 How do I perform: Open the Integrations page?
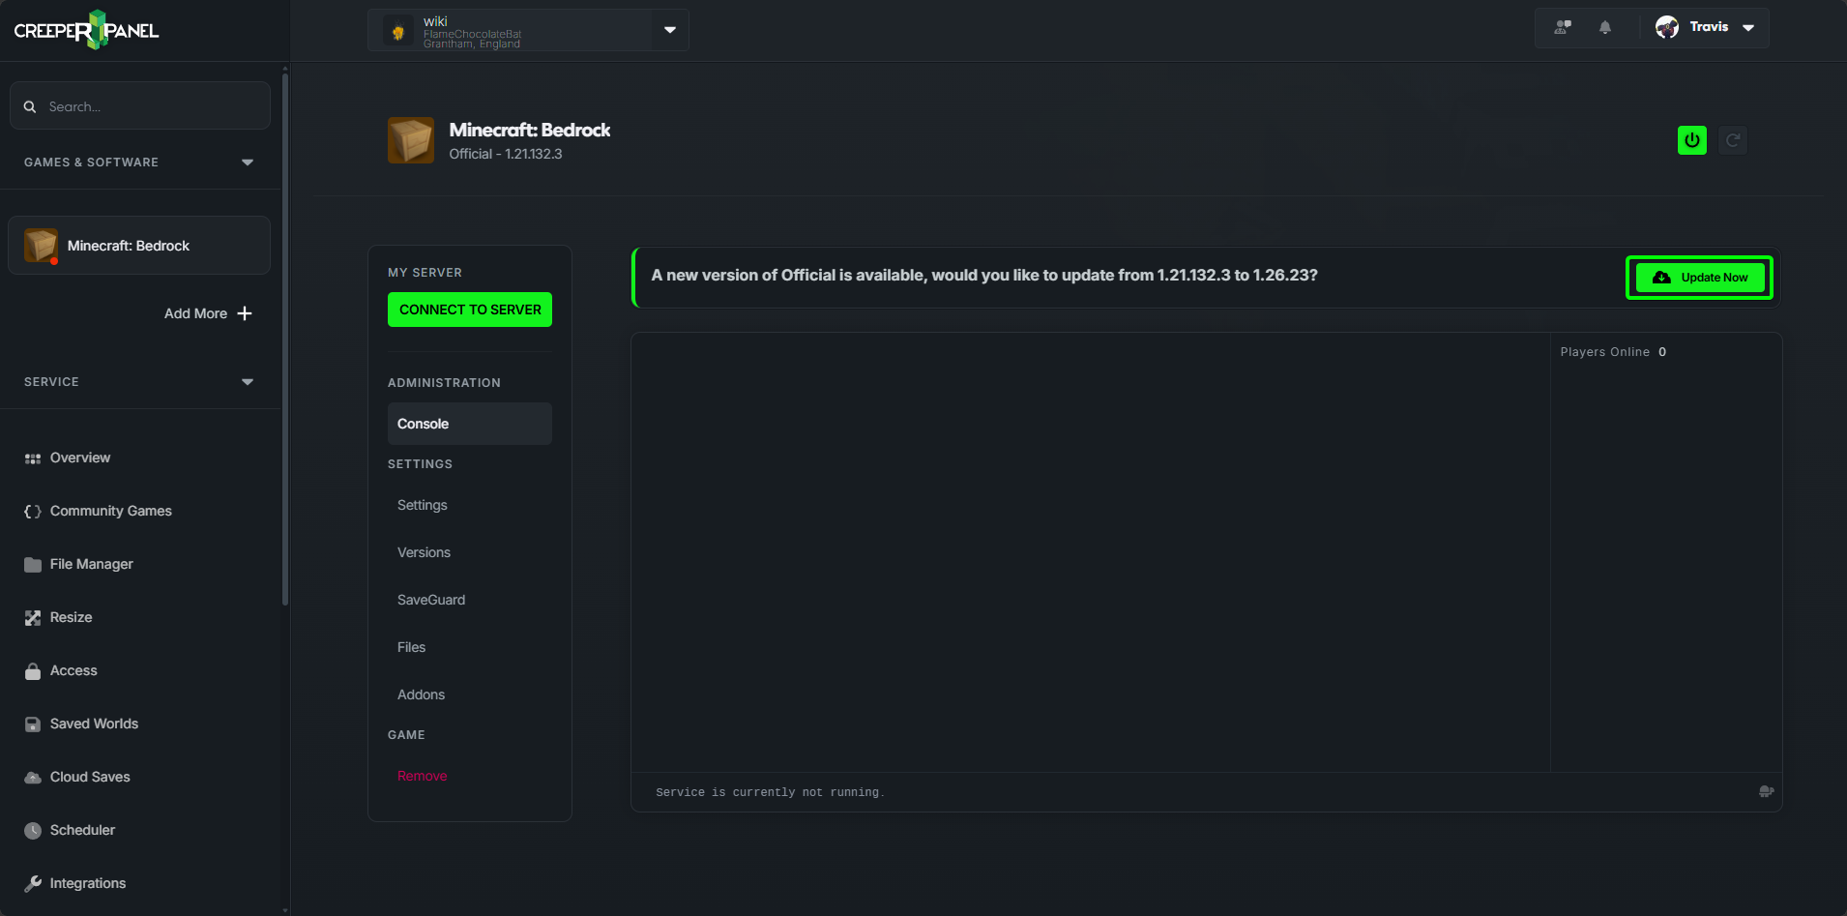[88, 883]
